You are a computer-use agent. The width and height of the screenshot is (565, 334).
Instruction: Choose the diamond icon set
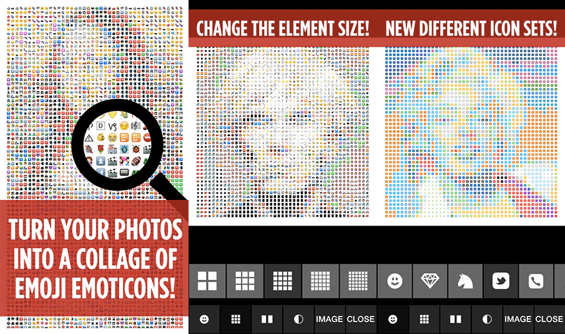430,281
